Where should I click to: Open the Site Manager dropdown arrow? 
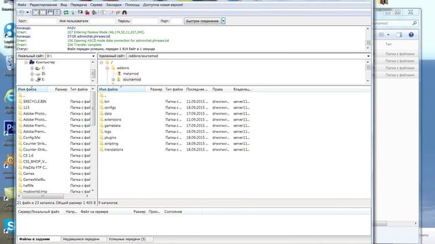coord(27,12)
